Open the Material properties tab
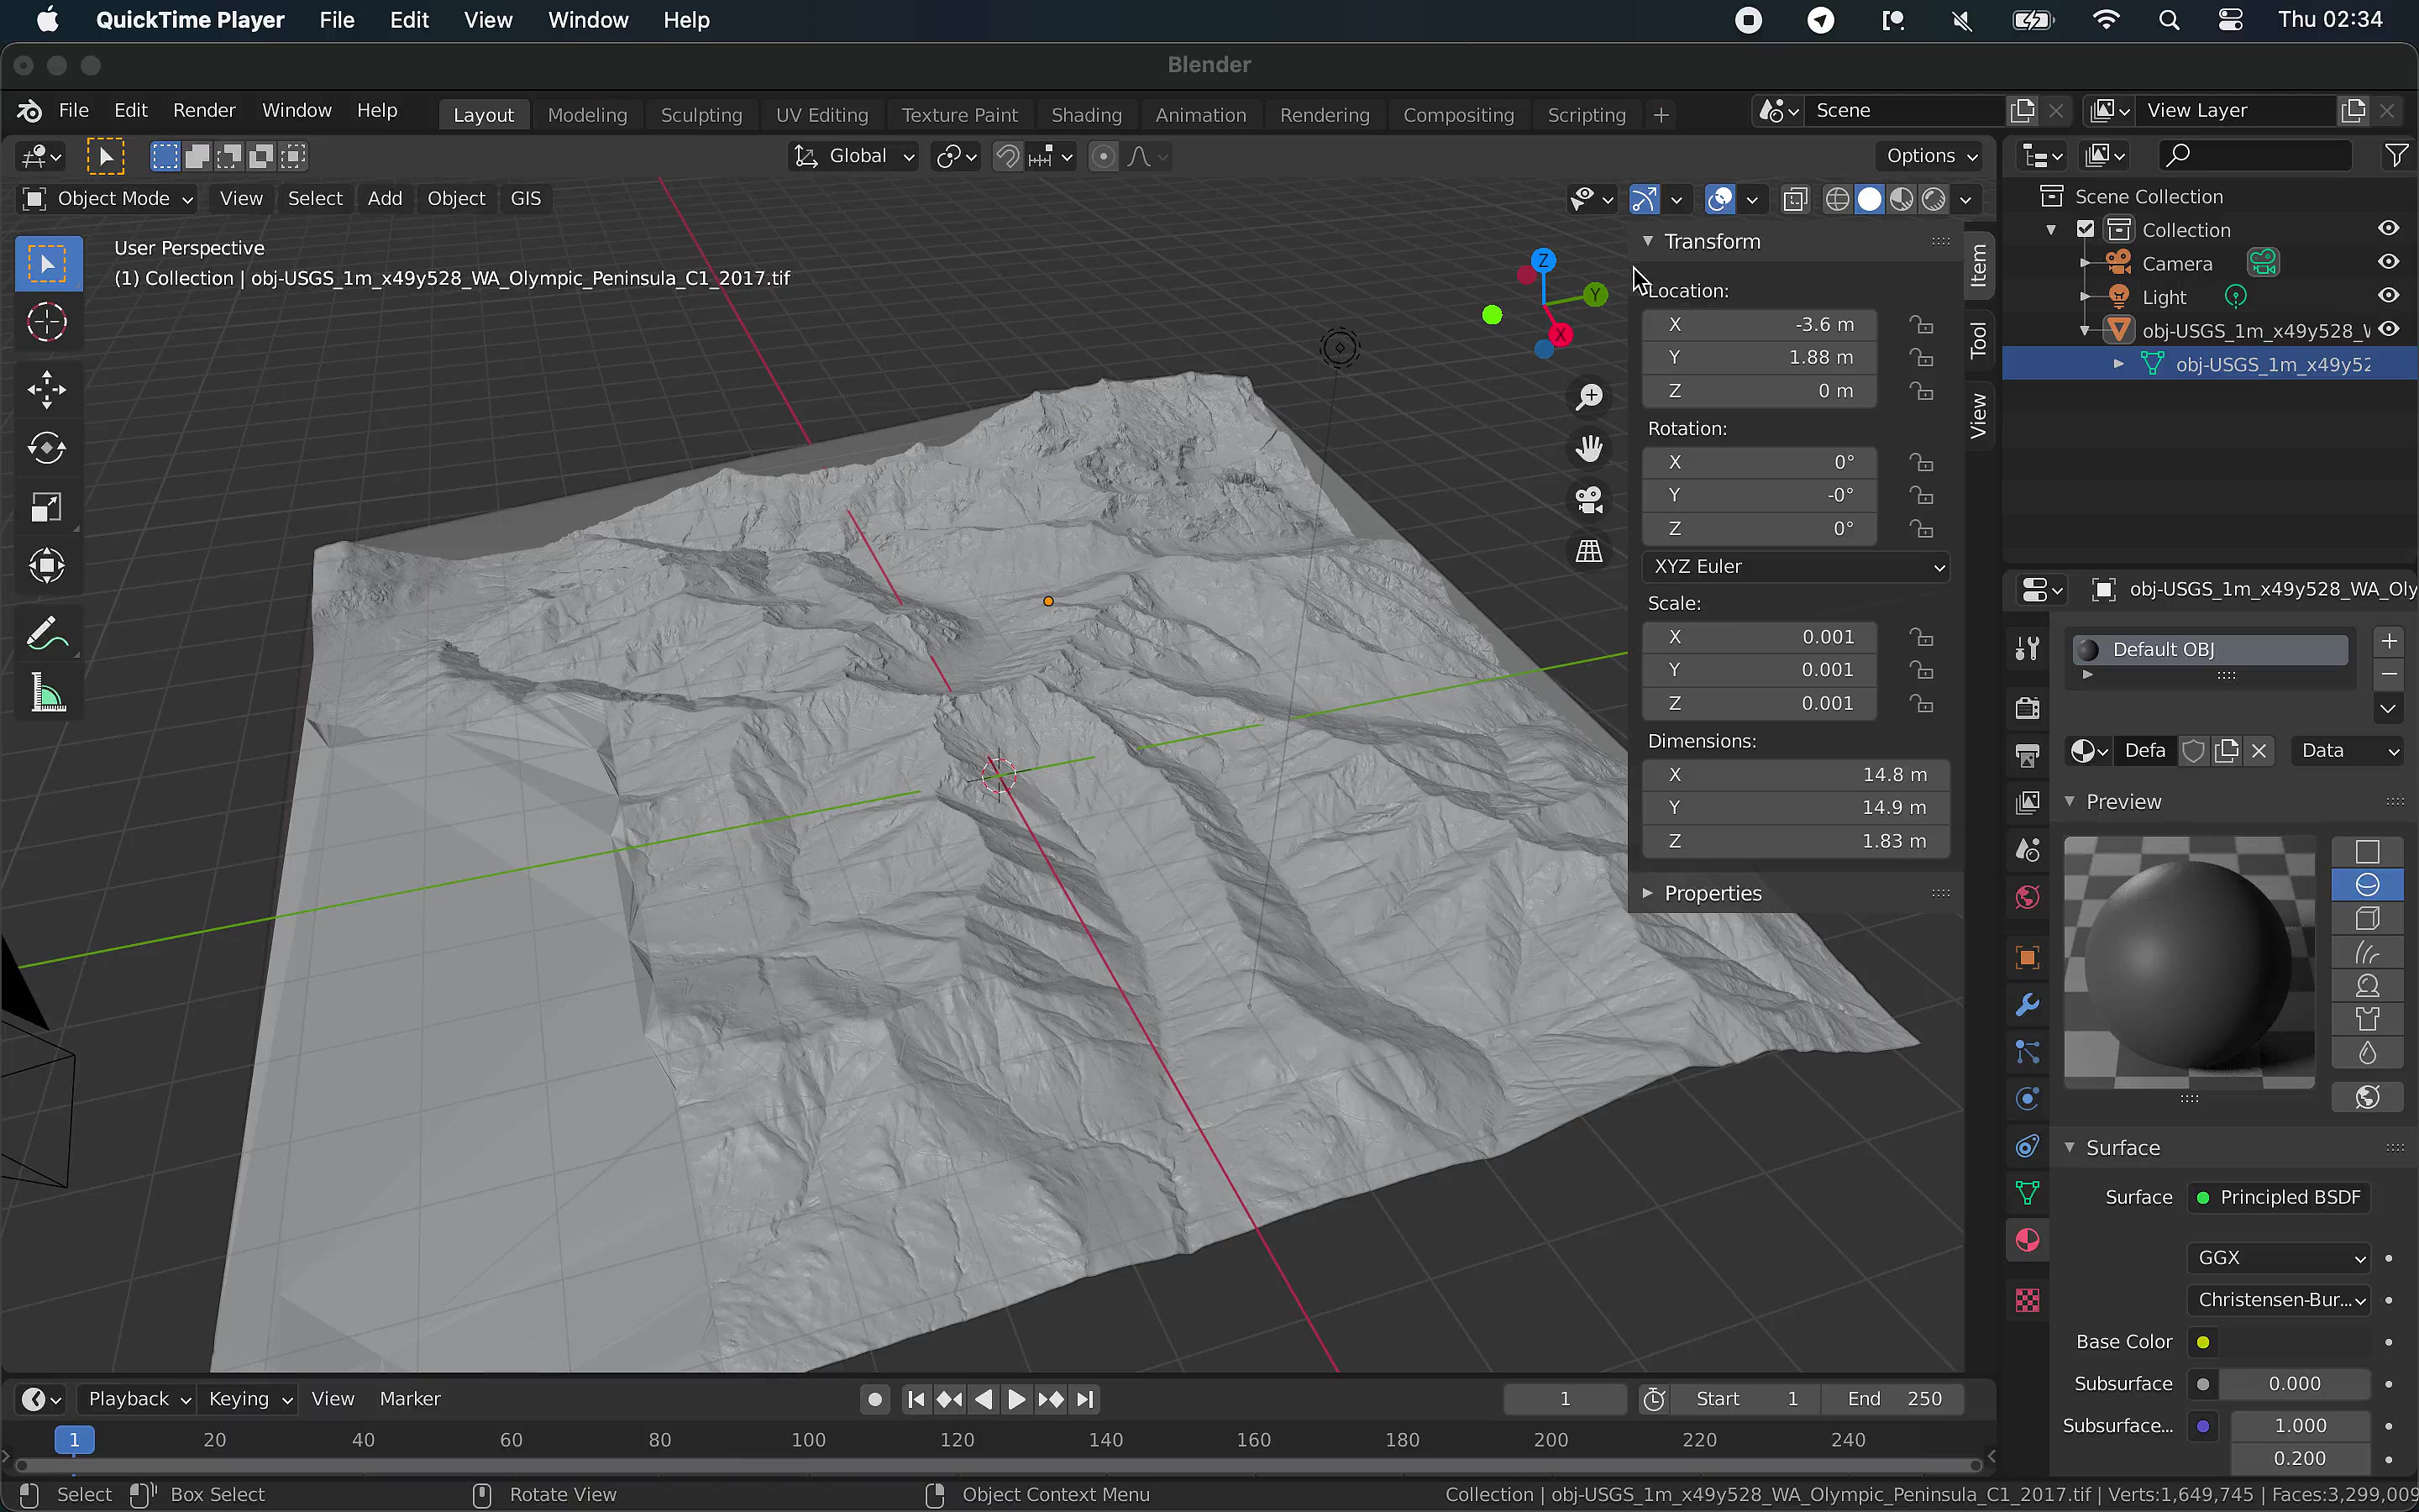The height and width of the screenshot is (1512, 2419). (2027, 1240)
